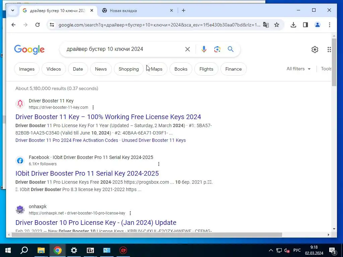Switch to Books results

point(181,69)
